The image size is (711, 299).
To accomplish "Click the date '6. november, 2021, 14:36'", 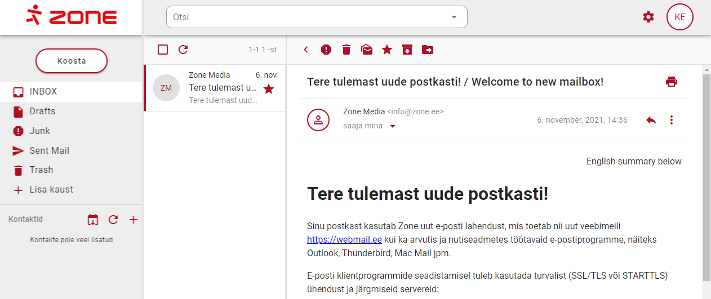I will [582, 120].
